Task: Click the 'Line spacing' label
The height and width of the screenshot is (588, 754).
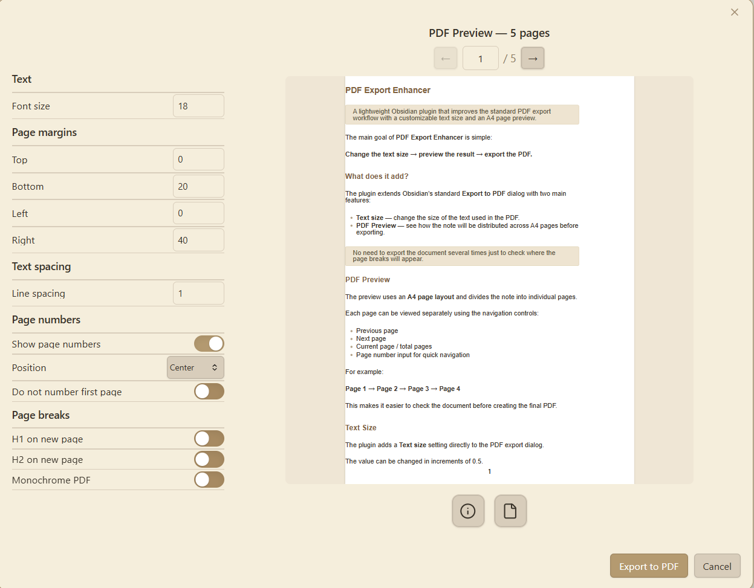Action: pyautogui.click(x=39, y=294)
